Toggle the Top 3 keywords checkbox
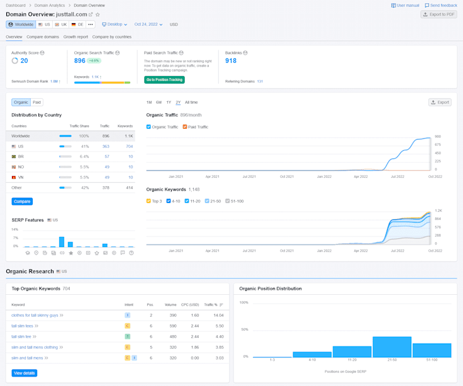 (148, 201)
